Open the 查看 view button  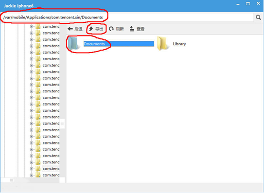137,29
